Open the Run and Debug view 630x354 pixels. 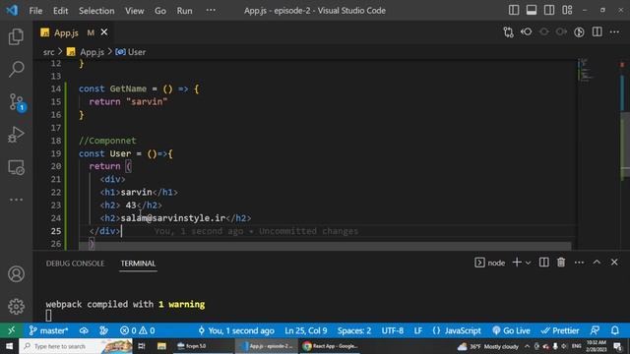[16, 135]
